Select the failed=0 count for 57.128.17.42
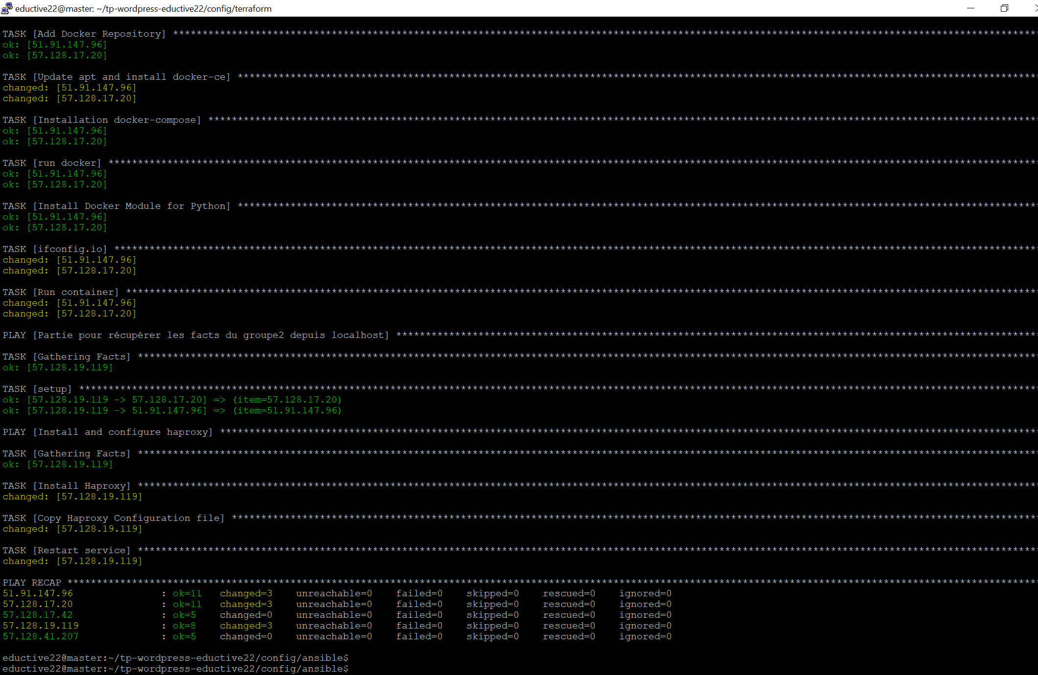The image size is (1038, 675). tap(419, 615)
